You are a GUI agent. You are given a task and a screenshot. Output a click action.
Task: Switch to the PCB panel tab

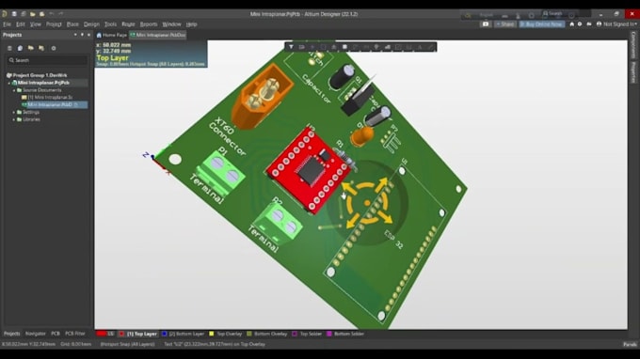point(56,334)
